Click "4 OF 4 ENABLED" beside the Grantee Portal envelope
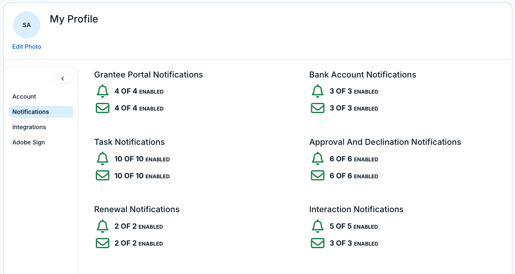 [x=139, y=108]
